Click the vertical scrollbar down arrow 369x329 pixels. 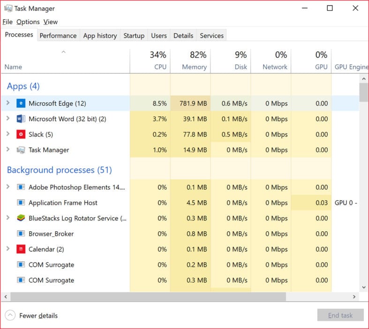coord(364,287)
